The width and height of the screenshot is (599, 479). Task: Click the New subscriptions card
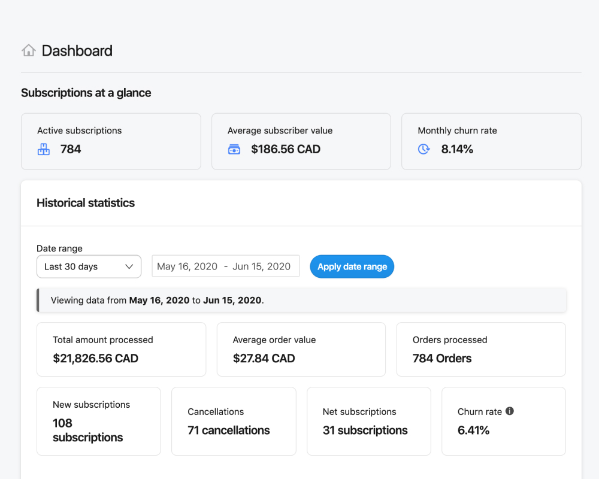pos(99,422)
